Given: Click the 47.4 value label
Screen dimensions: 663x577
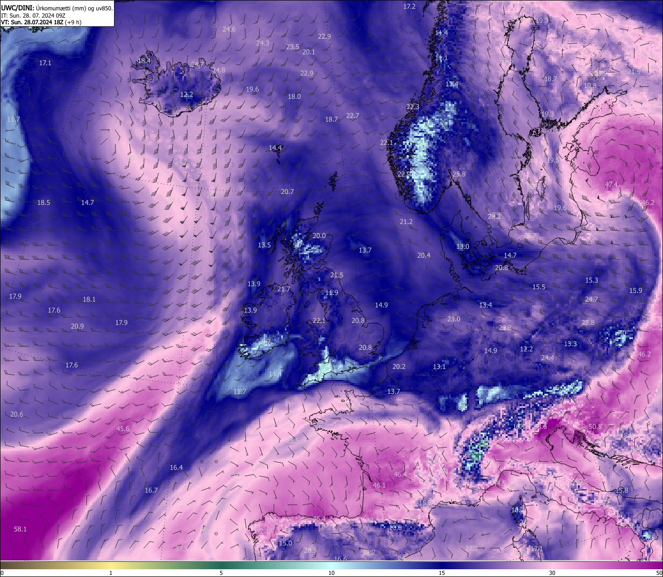Looking at the screenshot, I should pos(611,184).
